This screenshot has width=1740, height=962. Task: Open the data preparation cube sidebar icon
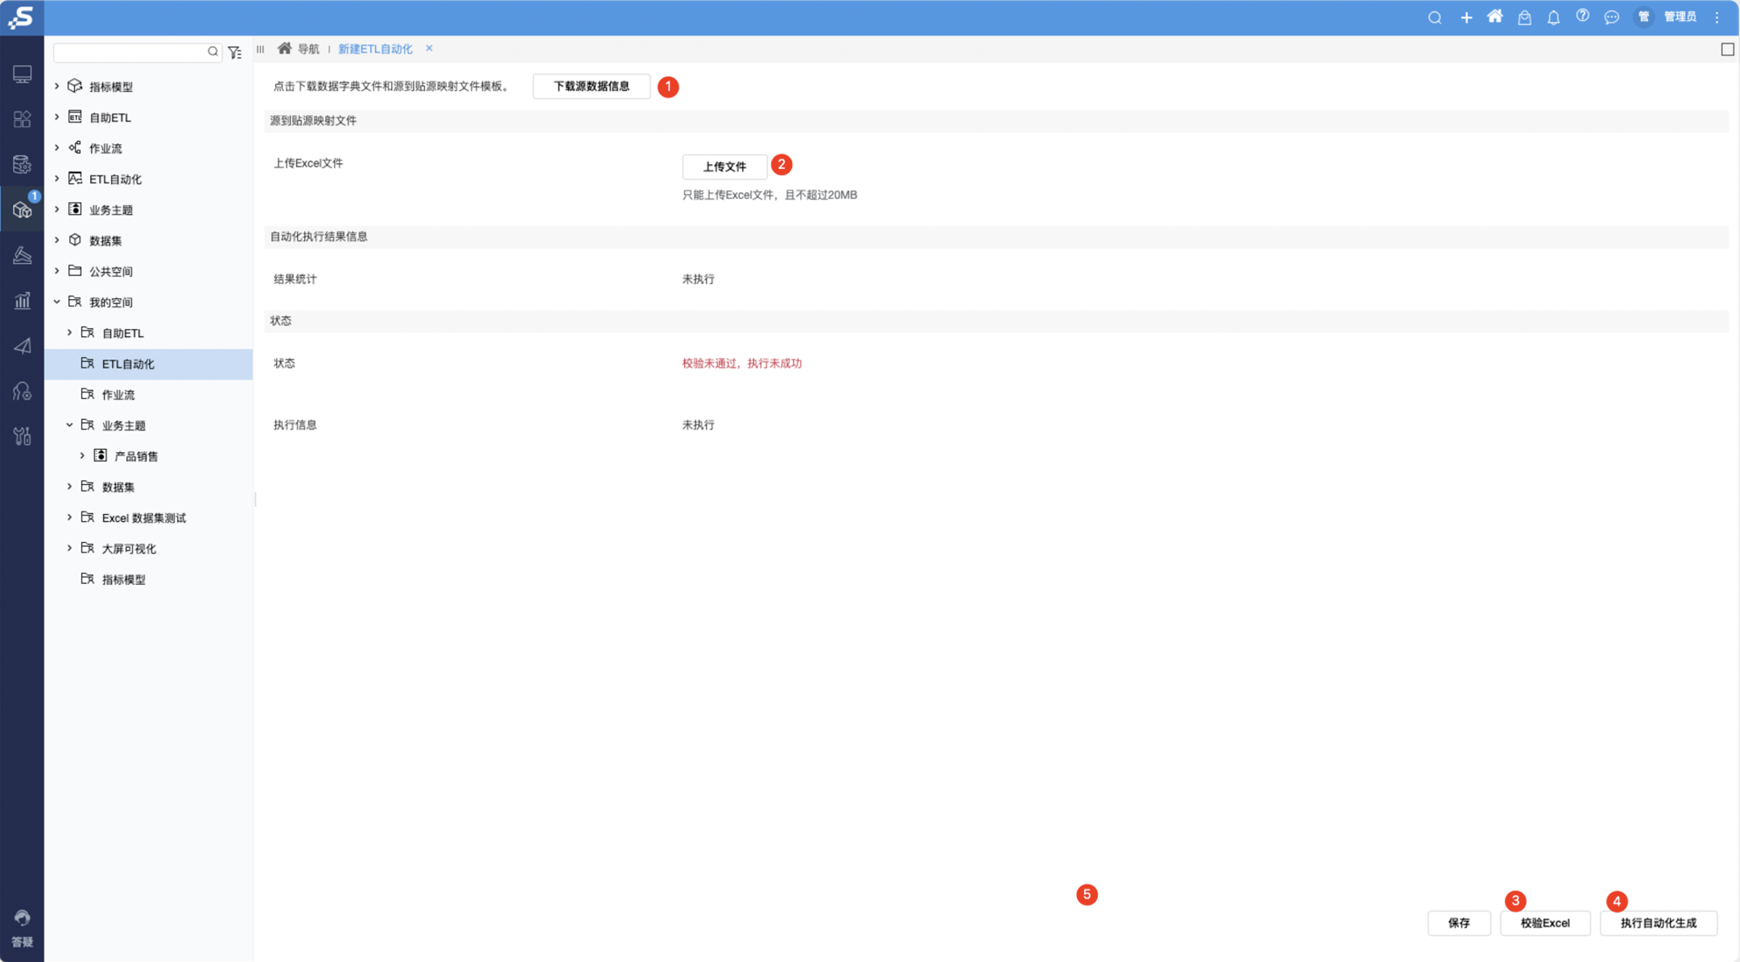tap(22, 210)
